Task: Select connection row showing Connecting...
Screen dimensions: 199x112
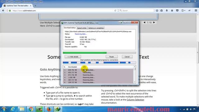Action: tap(98, 72)
